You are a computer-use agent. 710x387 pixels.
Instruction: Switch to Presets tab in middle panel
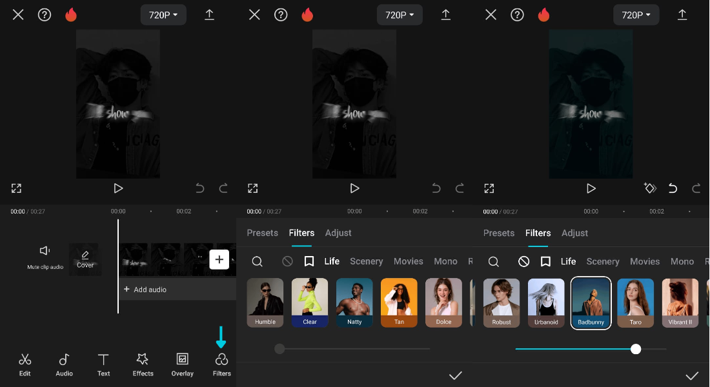tap(262, 233)
